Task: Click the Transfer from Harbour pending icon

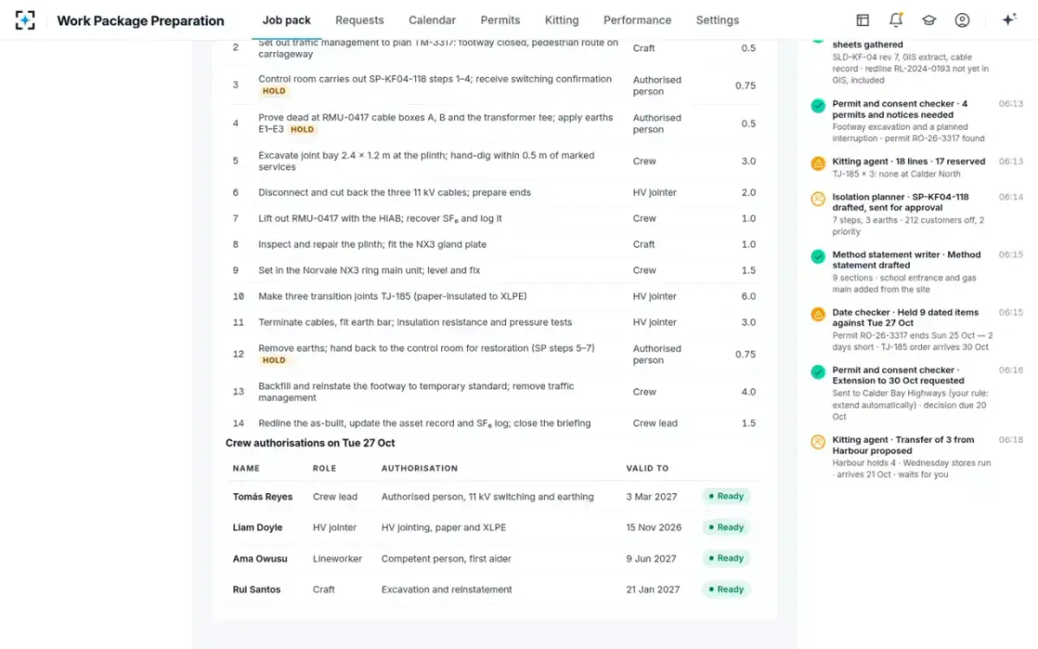Action: pos(817,442)
